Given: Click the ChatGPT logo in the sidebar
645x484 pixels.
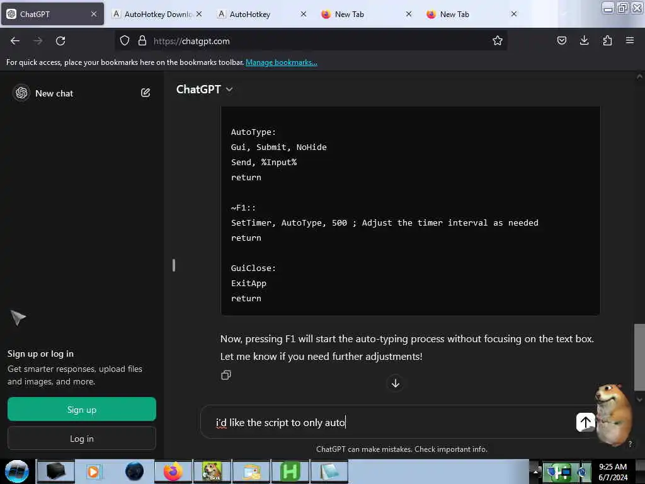Looking at the screenshot, I should (21, 93).
